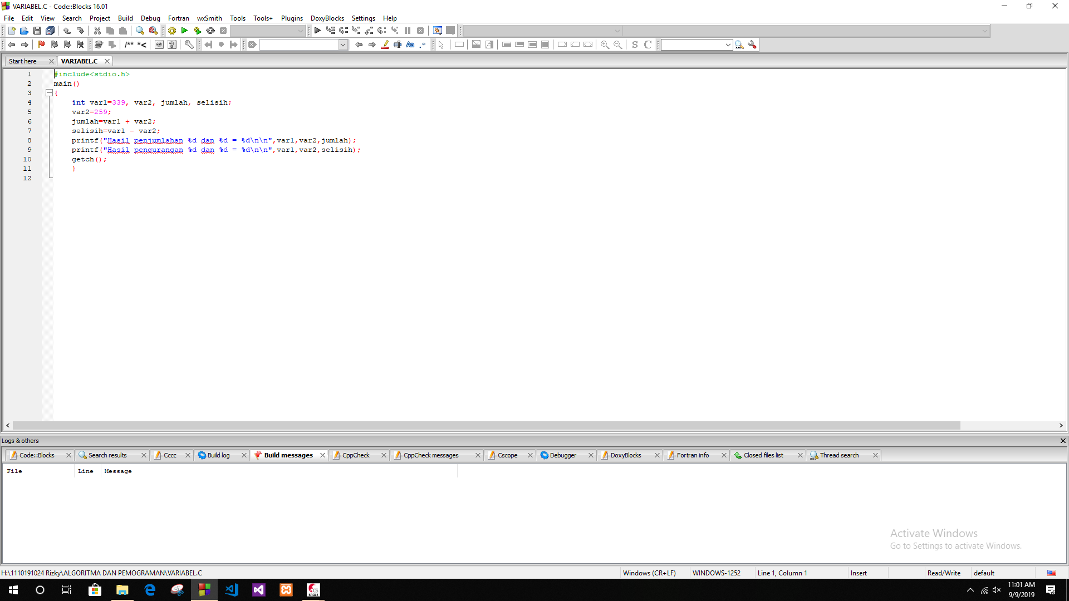This screenshot has width=1069, height=601.
Task: Click the Rebuild icon
Action: (x=210, y=31)
